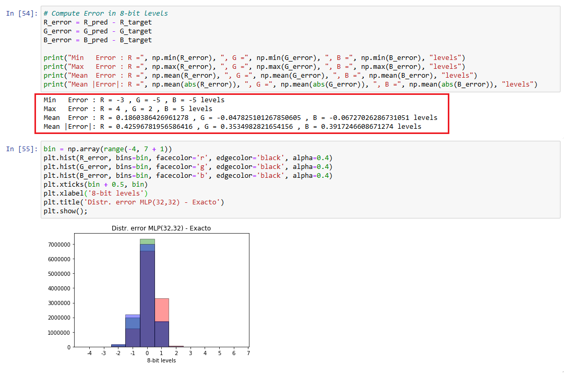Click the plt.xlabel('8-bit levels') line

(96, 193)
